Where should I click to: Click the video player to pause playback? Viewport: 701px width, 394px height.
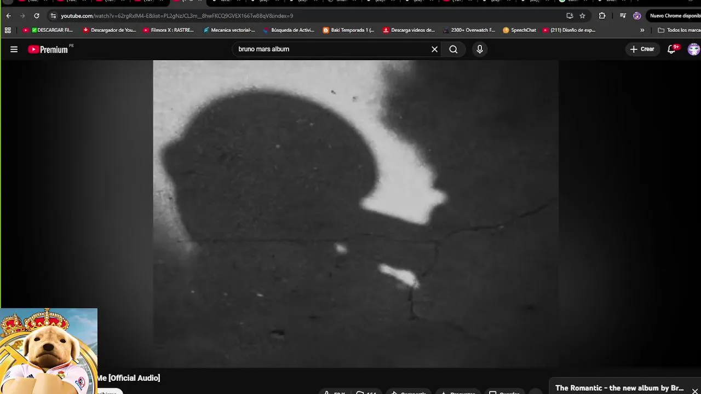tap(355, 213)
